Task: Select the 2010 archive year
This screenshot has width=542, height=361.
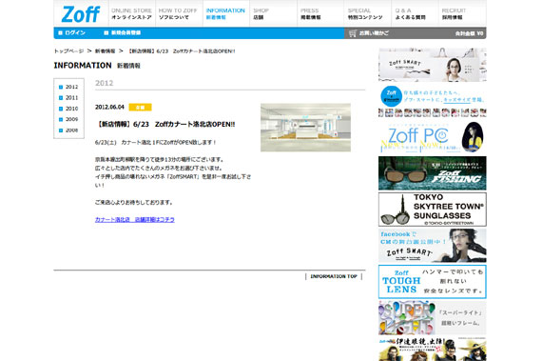Action: click(72, 109)
